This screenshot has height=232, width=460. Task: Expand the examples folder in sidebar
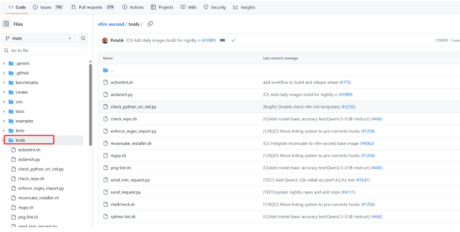tap(4, 121)
